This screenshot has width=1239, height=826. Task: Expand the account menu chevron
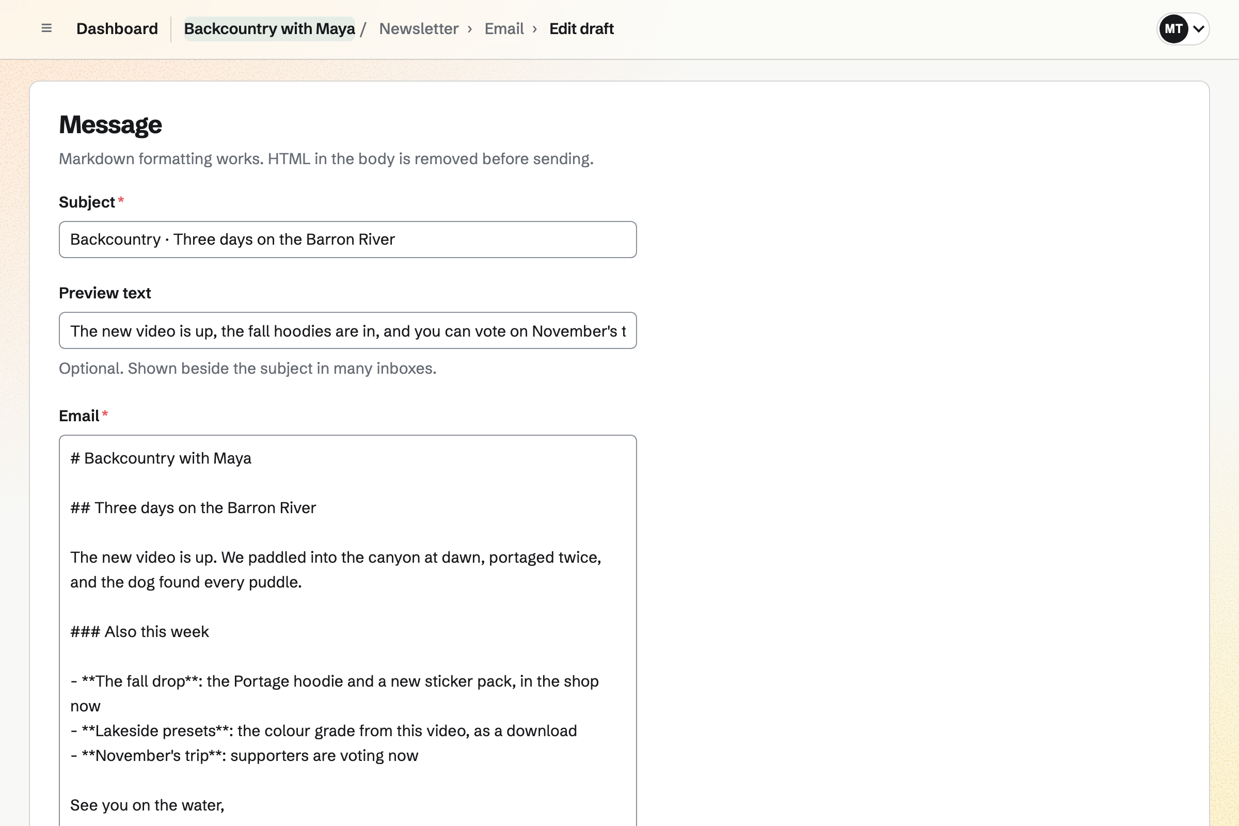(1198, 29)
